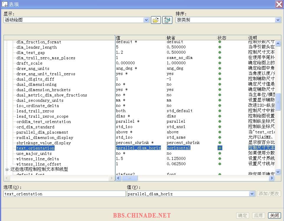284x221 pixels.
Task: Click the 值 column header
Action: [x=141, y=38]
